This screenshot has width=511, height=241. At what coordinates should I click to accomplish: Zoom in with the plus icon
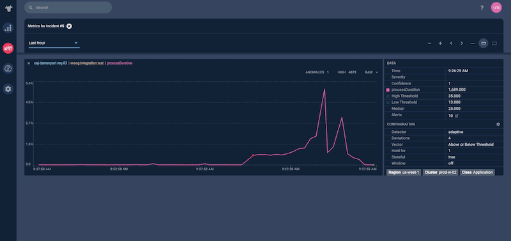[440, 43]
